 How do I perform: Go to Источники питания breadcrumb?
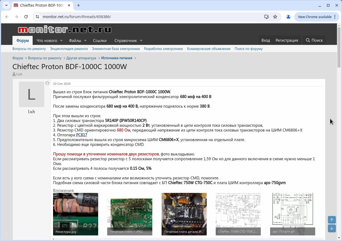coord(116,58)
